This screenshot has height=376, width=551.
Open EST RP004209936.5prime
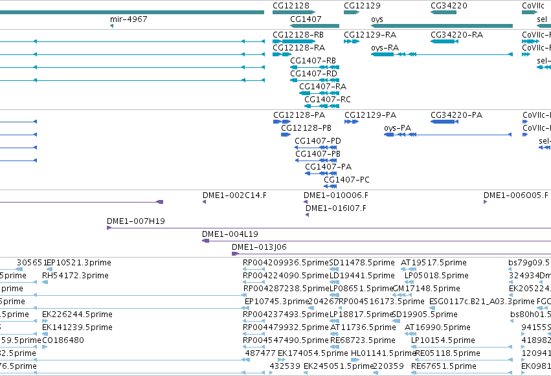coord(286,263)
